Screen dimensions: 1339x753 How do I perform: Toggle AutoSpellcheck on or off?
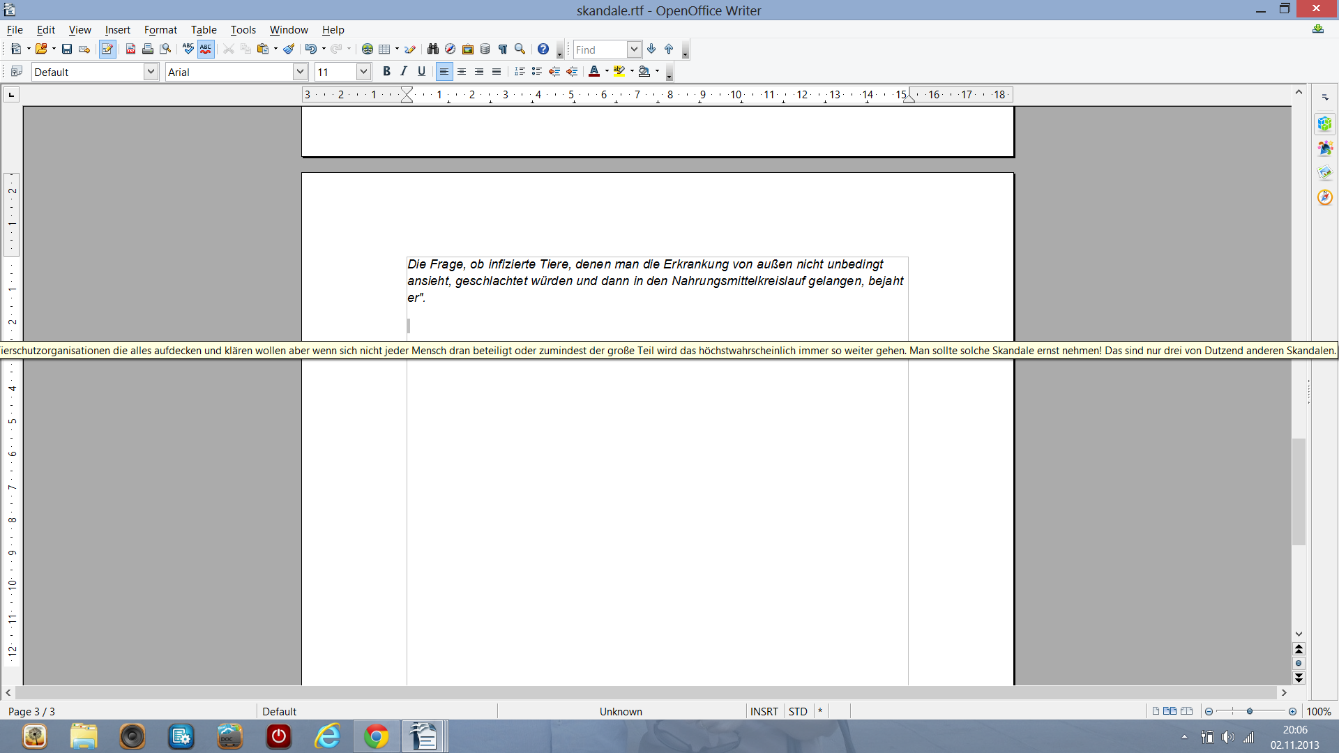[x=205, y=50]
